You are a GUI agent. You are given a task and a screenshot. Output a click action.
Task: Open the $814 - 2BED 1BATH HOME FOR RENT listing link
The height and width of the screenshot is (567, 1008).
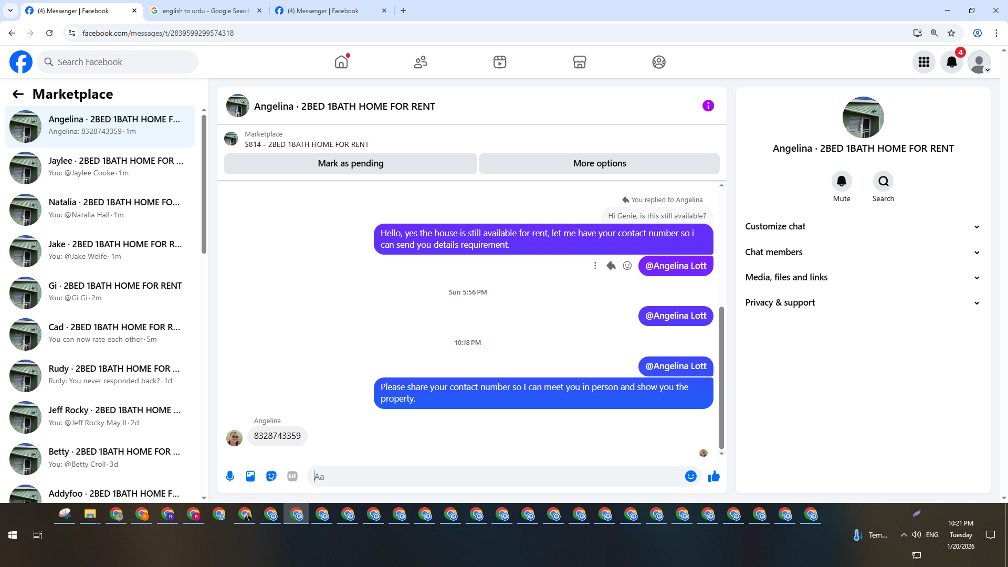(x=307, y=144)
